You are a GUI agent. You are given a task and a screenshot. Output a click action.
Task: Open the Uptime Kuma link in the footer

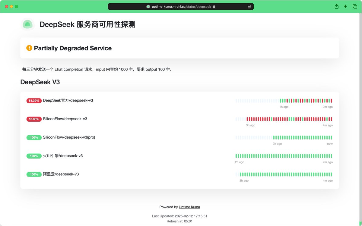coord(189,207)
